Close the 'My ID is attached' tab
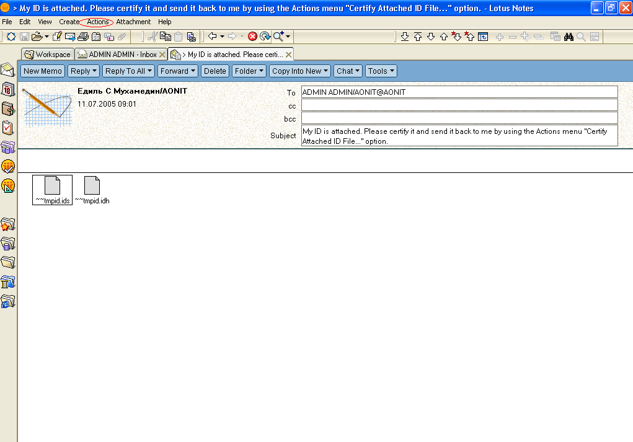This screenshot has width=633, height=442. pos(289,55)
